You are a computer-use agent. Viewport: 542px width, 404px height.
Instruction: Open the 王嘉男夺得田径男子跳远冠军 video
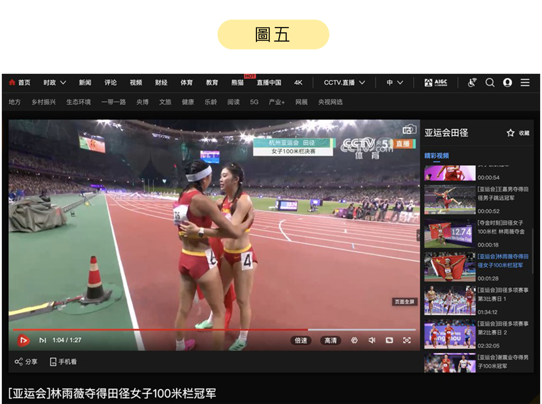[x=477, y=200]
